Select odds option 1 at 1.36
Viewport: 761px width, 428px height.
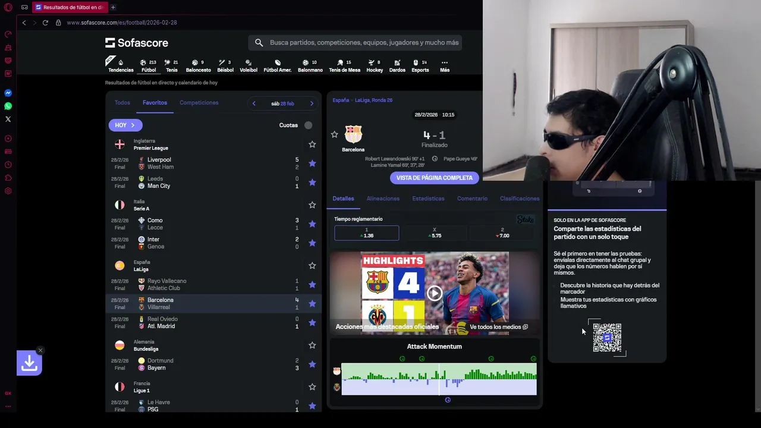(367, 233)
